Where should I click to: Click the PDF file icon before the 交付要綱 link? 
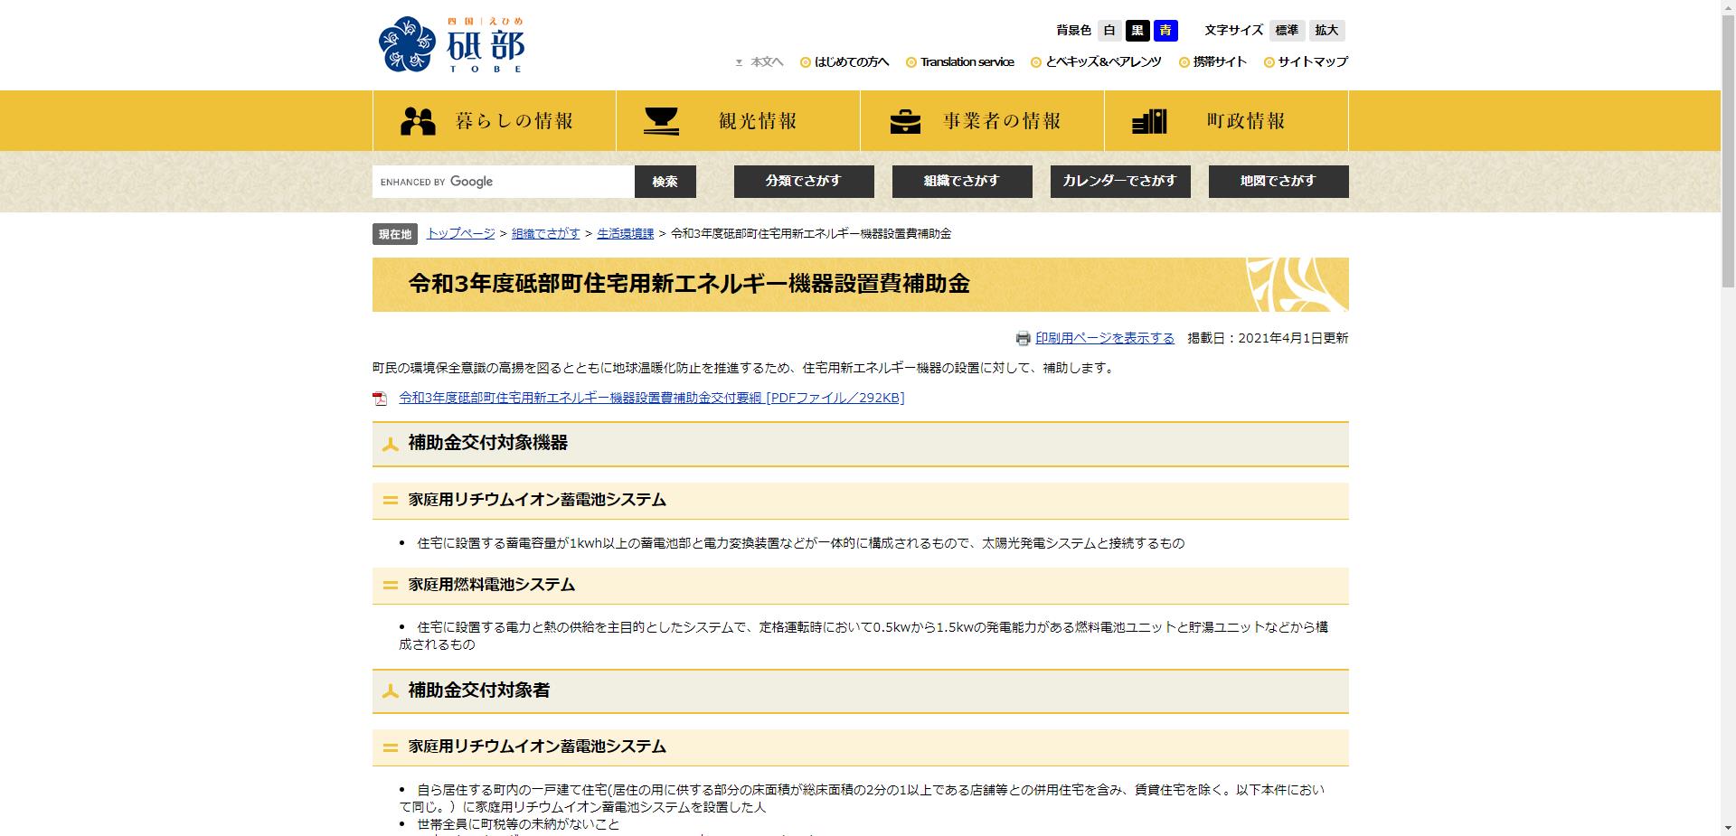[x=382, y=398]
